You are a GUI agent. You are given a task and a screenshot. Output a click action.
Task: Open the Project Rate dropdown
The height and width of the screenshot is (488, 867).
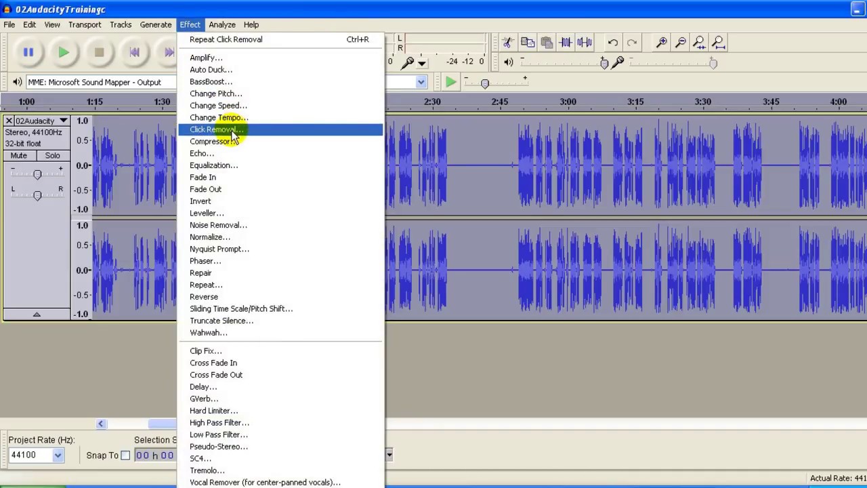[58, 455]
